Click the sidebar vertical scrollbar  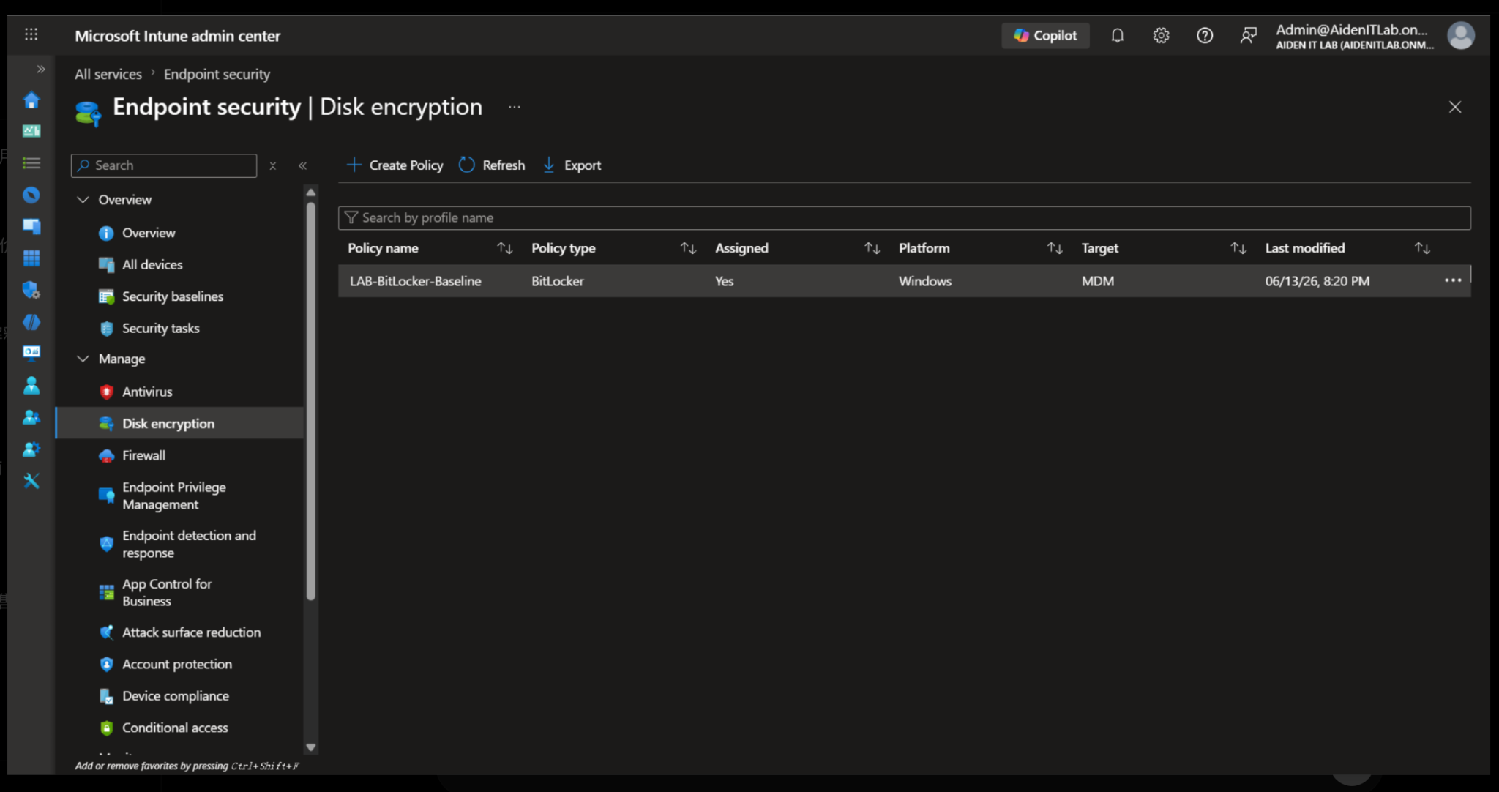(311, 401)
